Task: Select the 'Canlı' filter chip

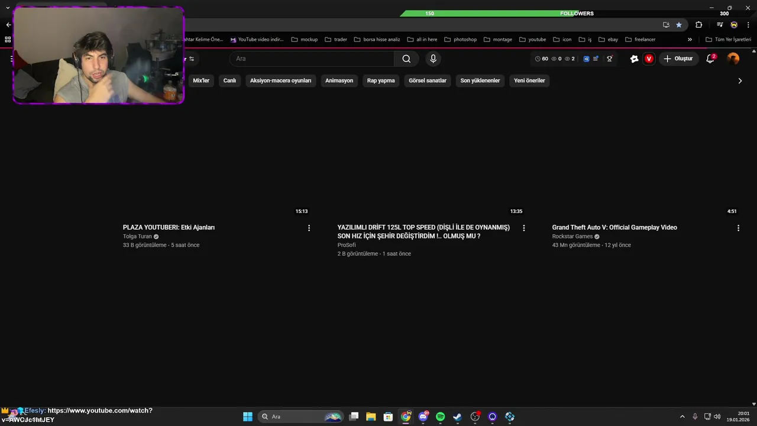Action: tap(229, 80)
